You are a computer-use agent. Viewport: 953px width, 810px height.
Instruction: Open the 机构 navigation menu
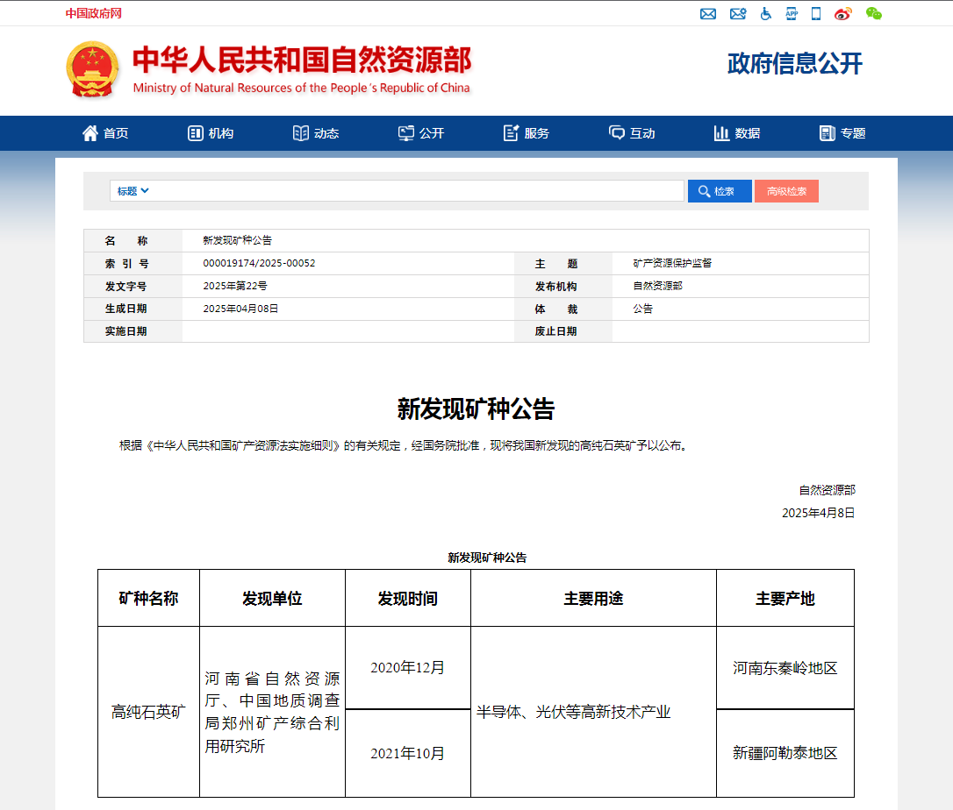211,133
